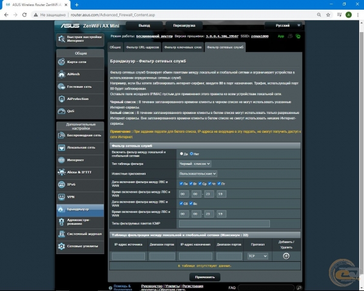Open Chrome three-dot menu
364x291 pixels.
click(358, 15)
